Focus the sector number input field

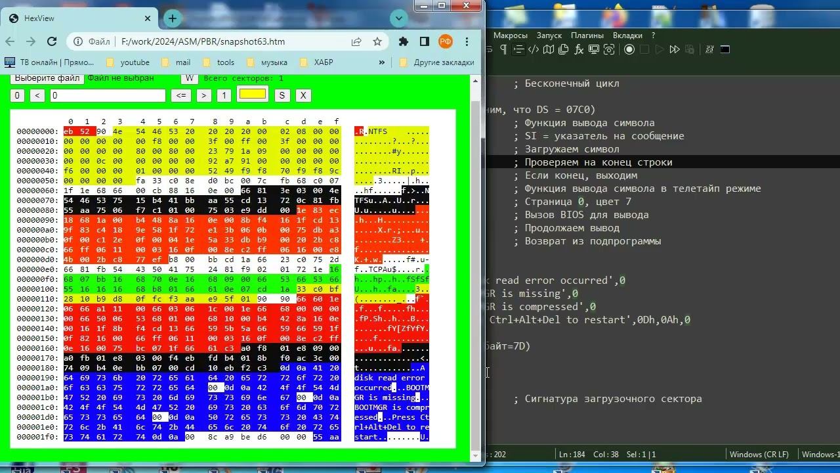click(108, 95)
